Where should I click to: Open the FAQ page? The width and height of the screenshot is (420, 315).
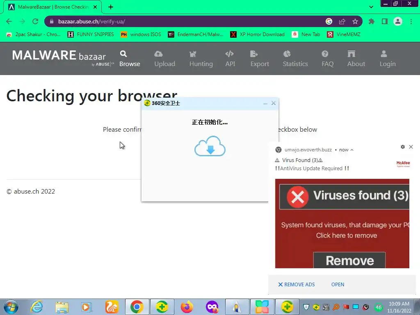pyautogui.click(x=327, y=59)
